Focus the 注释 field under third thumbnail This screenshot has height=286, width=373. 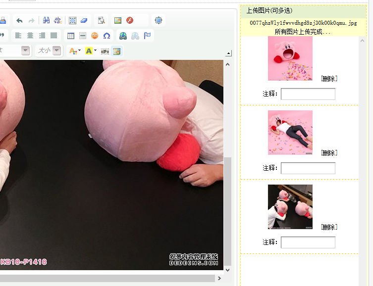[308, 242]
